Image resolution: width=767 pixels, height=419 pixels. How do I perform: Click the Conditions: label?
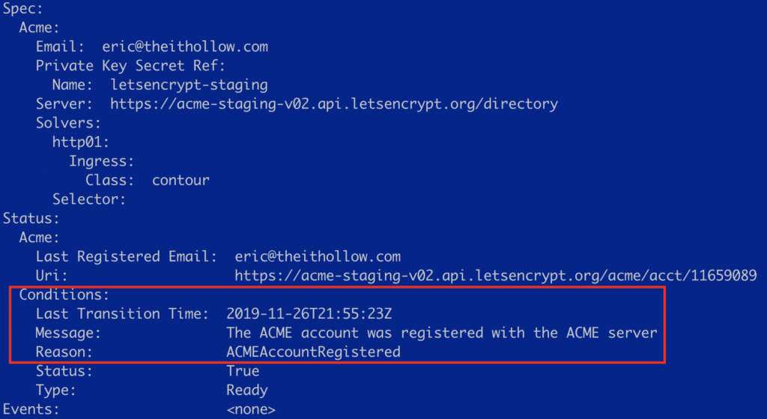click(x=64, y=295)
